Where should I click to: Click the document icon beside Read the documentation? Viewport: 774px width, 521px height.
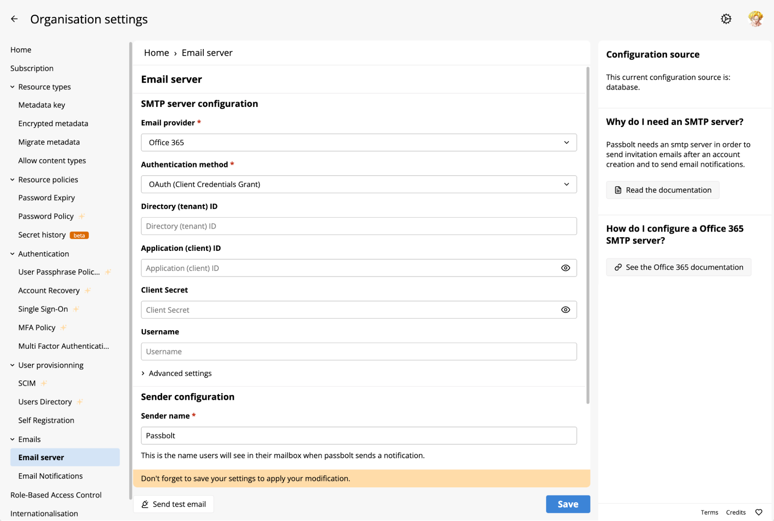click(618, 190)
